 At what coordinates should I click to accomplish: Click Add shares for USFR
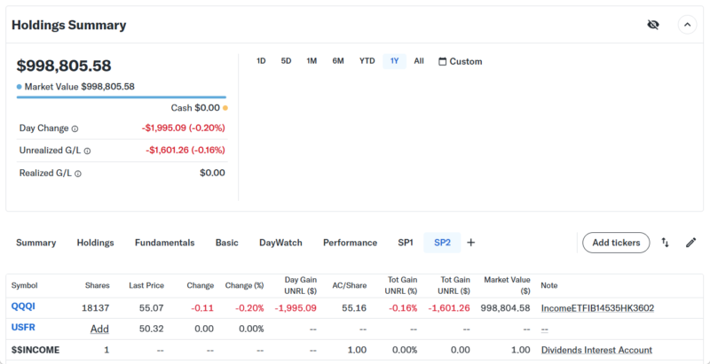[x=99, y=329]
